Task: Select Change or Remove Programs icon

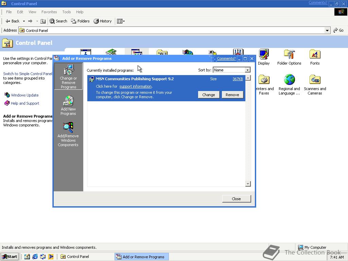Action: tap(68, 76)
